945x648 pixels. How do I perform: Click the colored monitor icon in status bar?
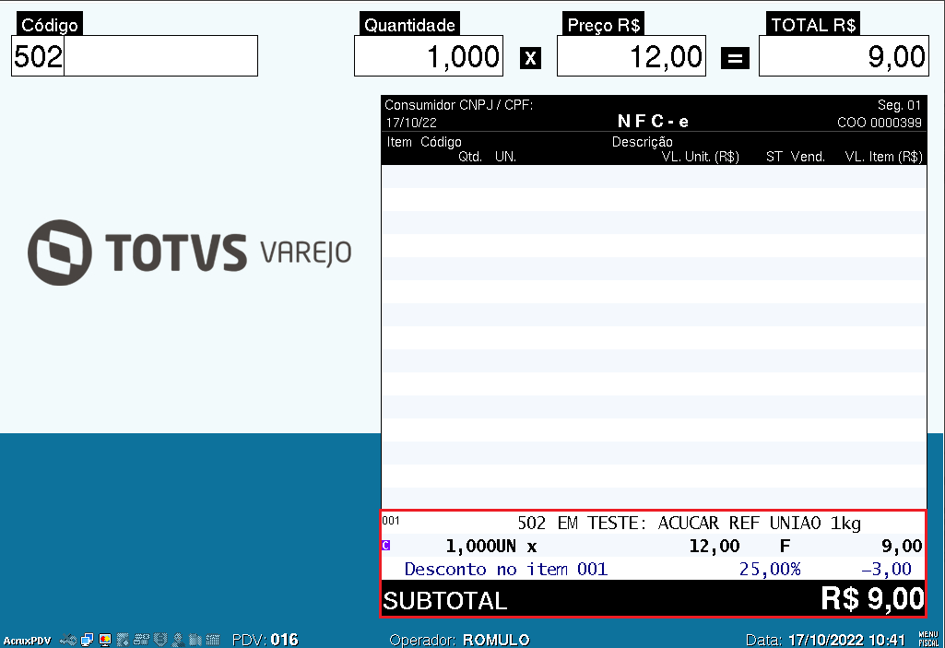105,640
